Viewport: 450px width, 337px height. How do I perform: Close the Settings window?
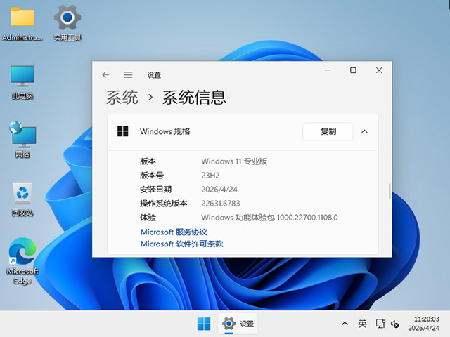click(379, 70)
